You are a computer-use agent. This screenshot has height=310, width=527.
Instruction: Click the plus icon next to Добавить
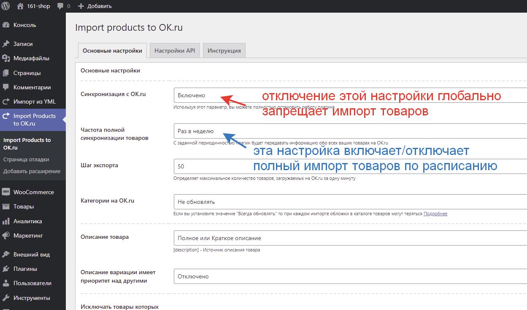(81, 6)
